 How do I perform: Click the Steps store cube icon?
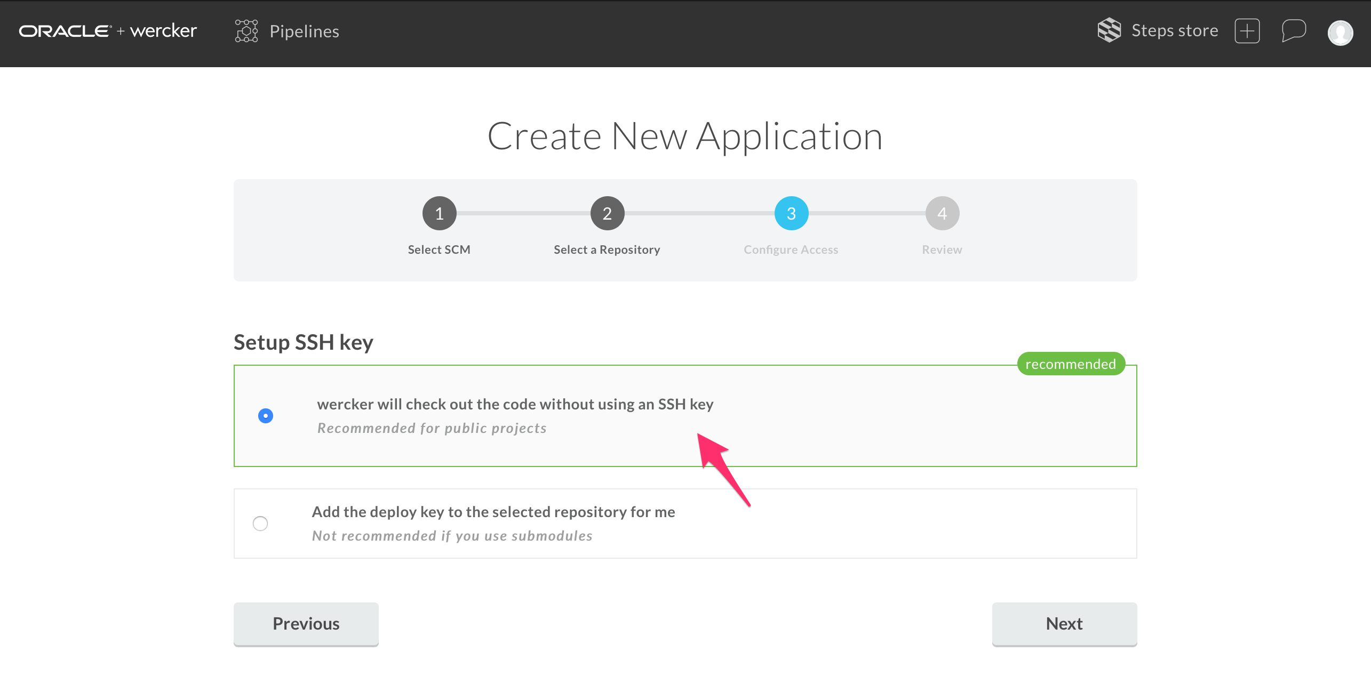point(1109,30)
